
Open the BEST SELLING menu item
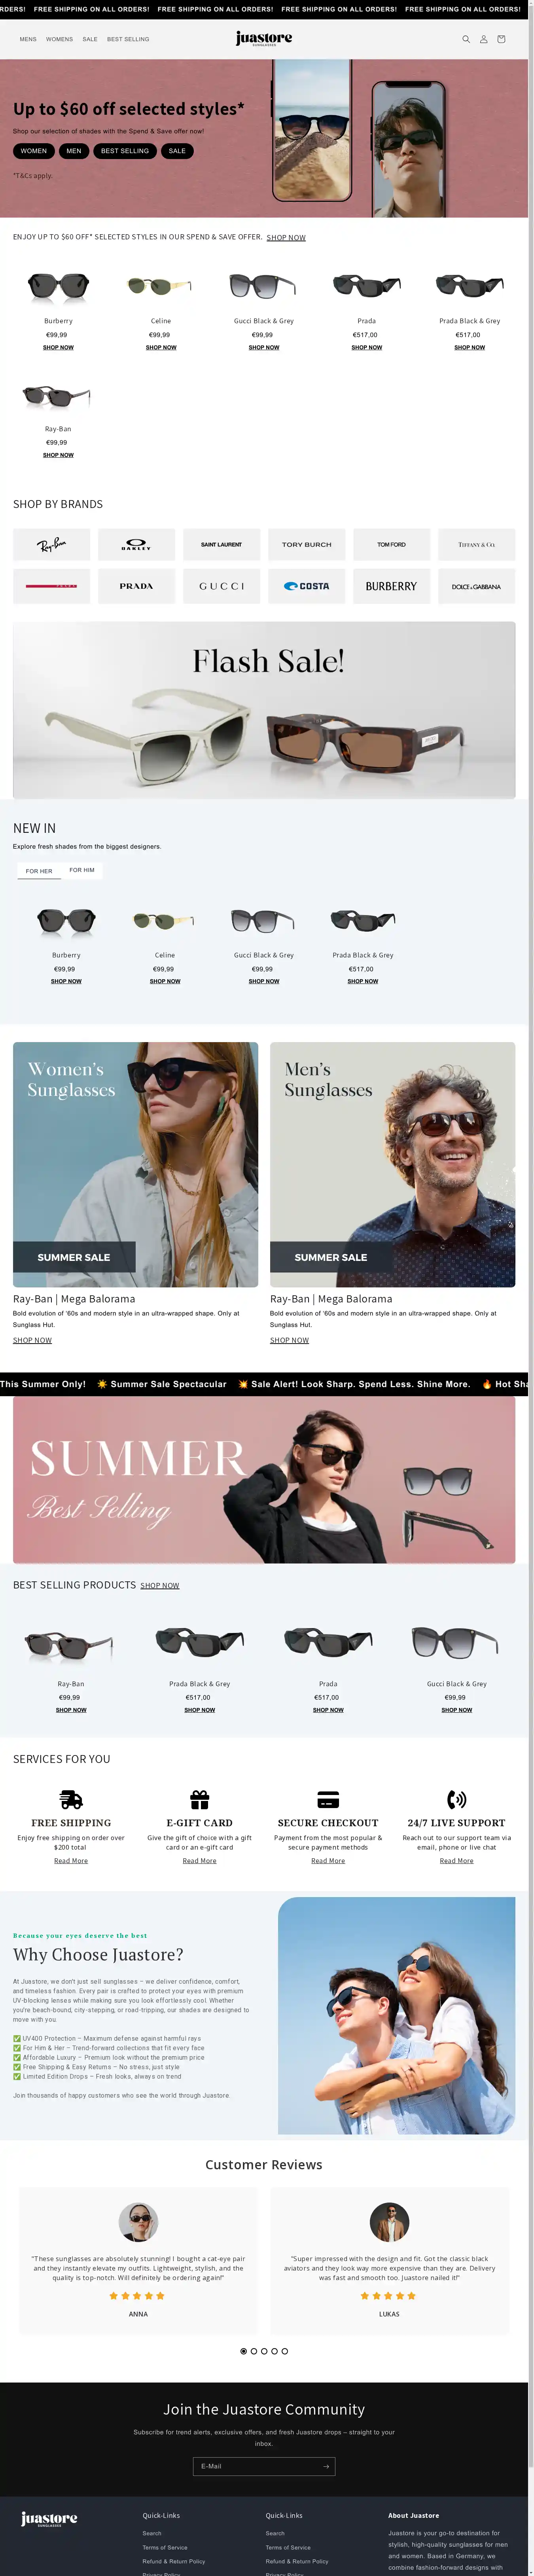(x=128, y=39)
